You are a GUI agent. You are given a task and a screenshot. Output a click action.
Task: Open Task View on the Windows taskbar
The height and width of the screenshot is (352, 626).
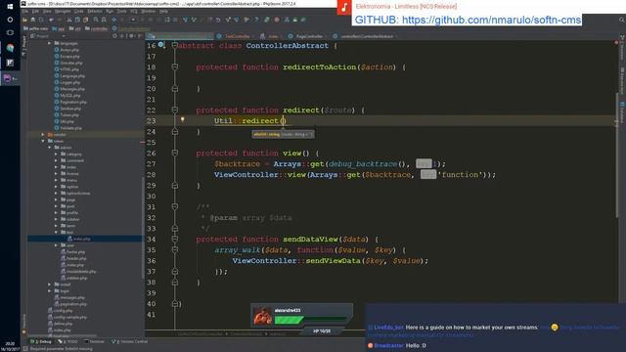tap(10, 32)
